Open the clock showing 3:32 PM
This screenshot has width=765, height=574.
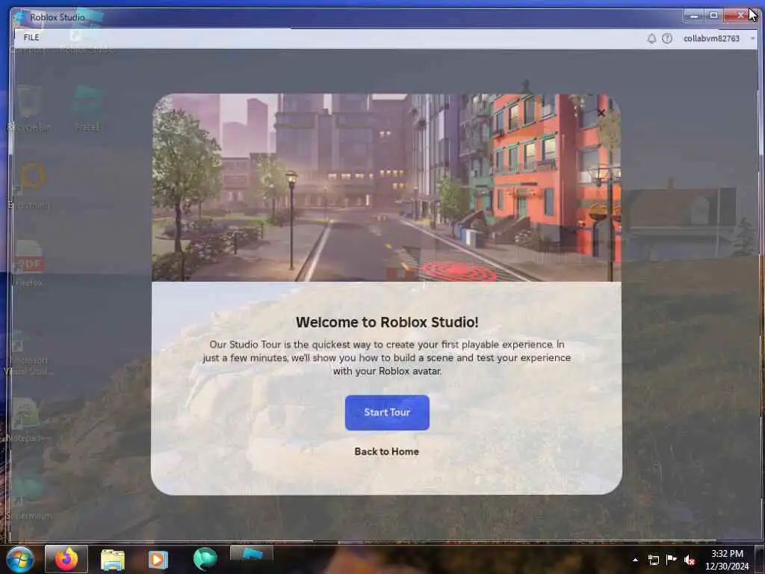click(727, 560)
